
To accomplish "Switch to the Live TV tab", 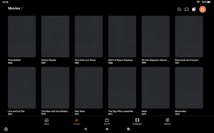I will coord(107,122).
